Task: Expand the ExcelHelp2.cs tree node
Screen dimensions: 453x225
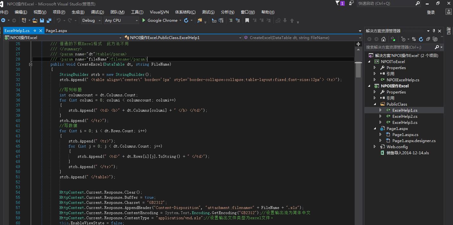Action: (381, 116)
